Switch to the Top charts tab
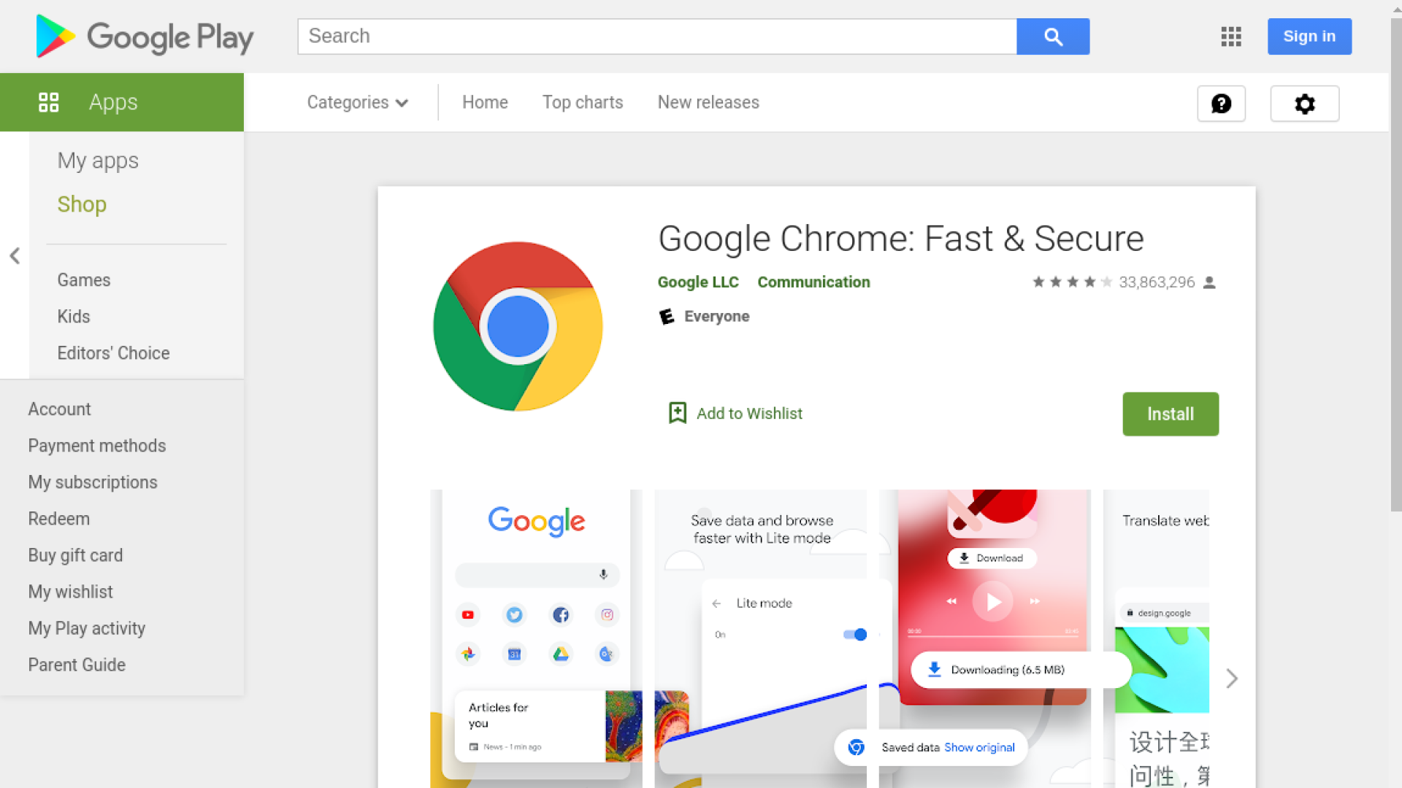Viewport: 1402px width, 788px height. point(582,102)
